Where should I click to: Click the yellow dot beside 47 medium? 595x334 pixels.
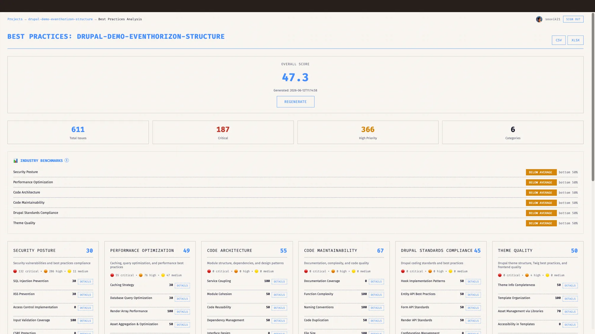[163, 275]
